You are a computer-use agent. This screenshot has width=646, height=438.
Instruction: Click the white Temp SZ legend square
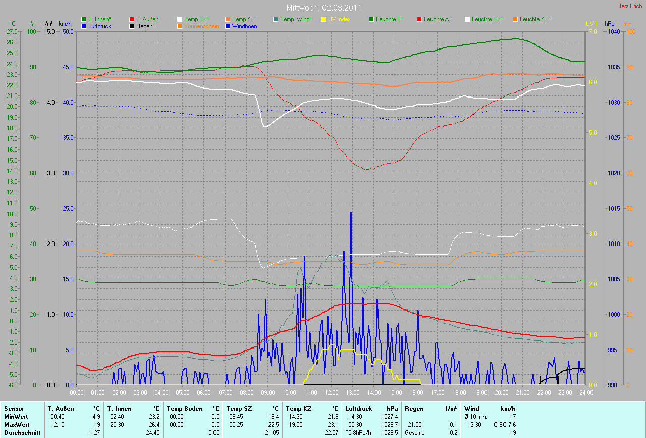click(180, 19)
